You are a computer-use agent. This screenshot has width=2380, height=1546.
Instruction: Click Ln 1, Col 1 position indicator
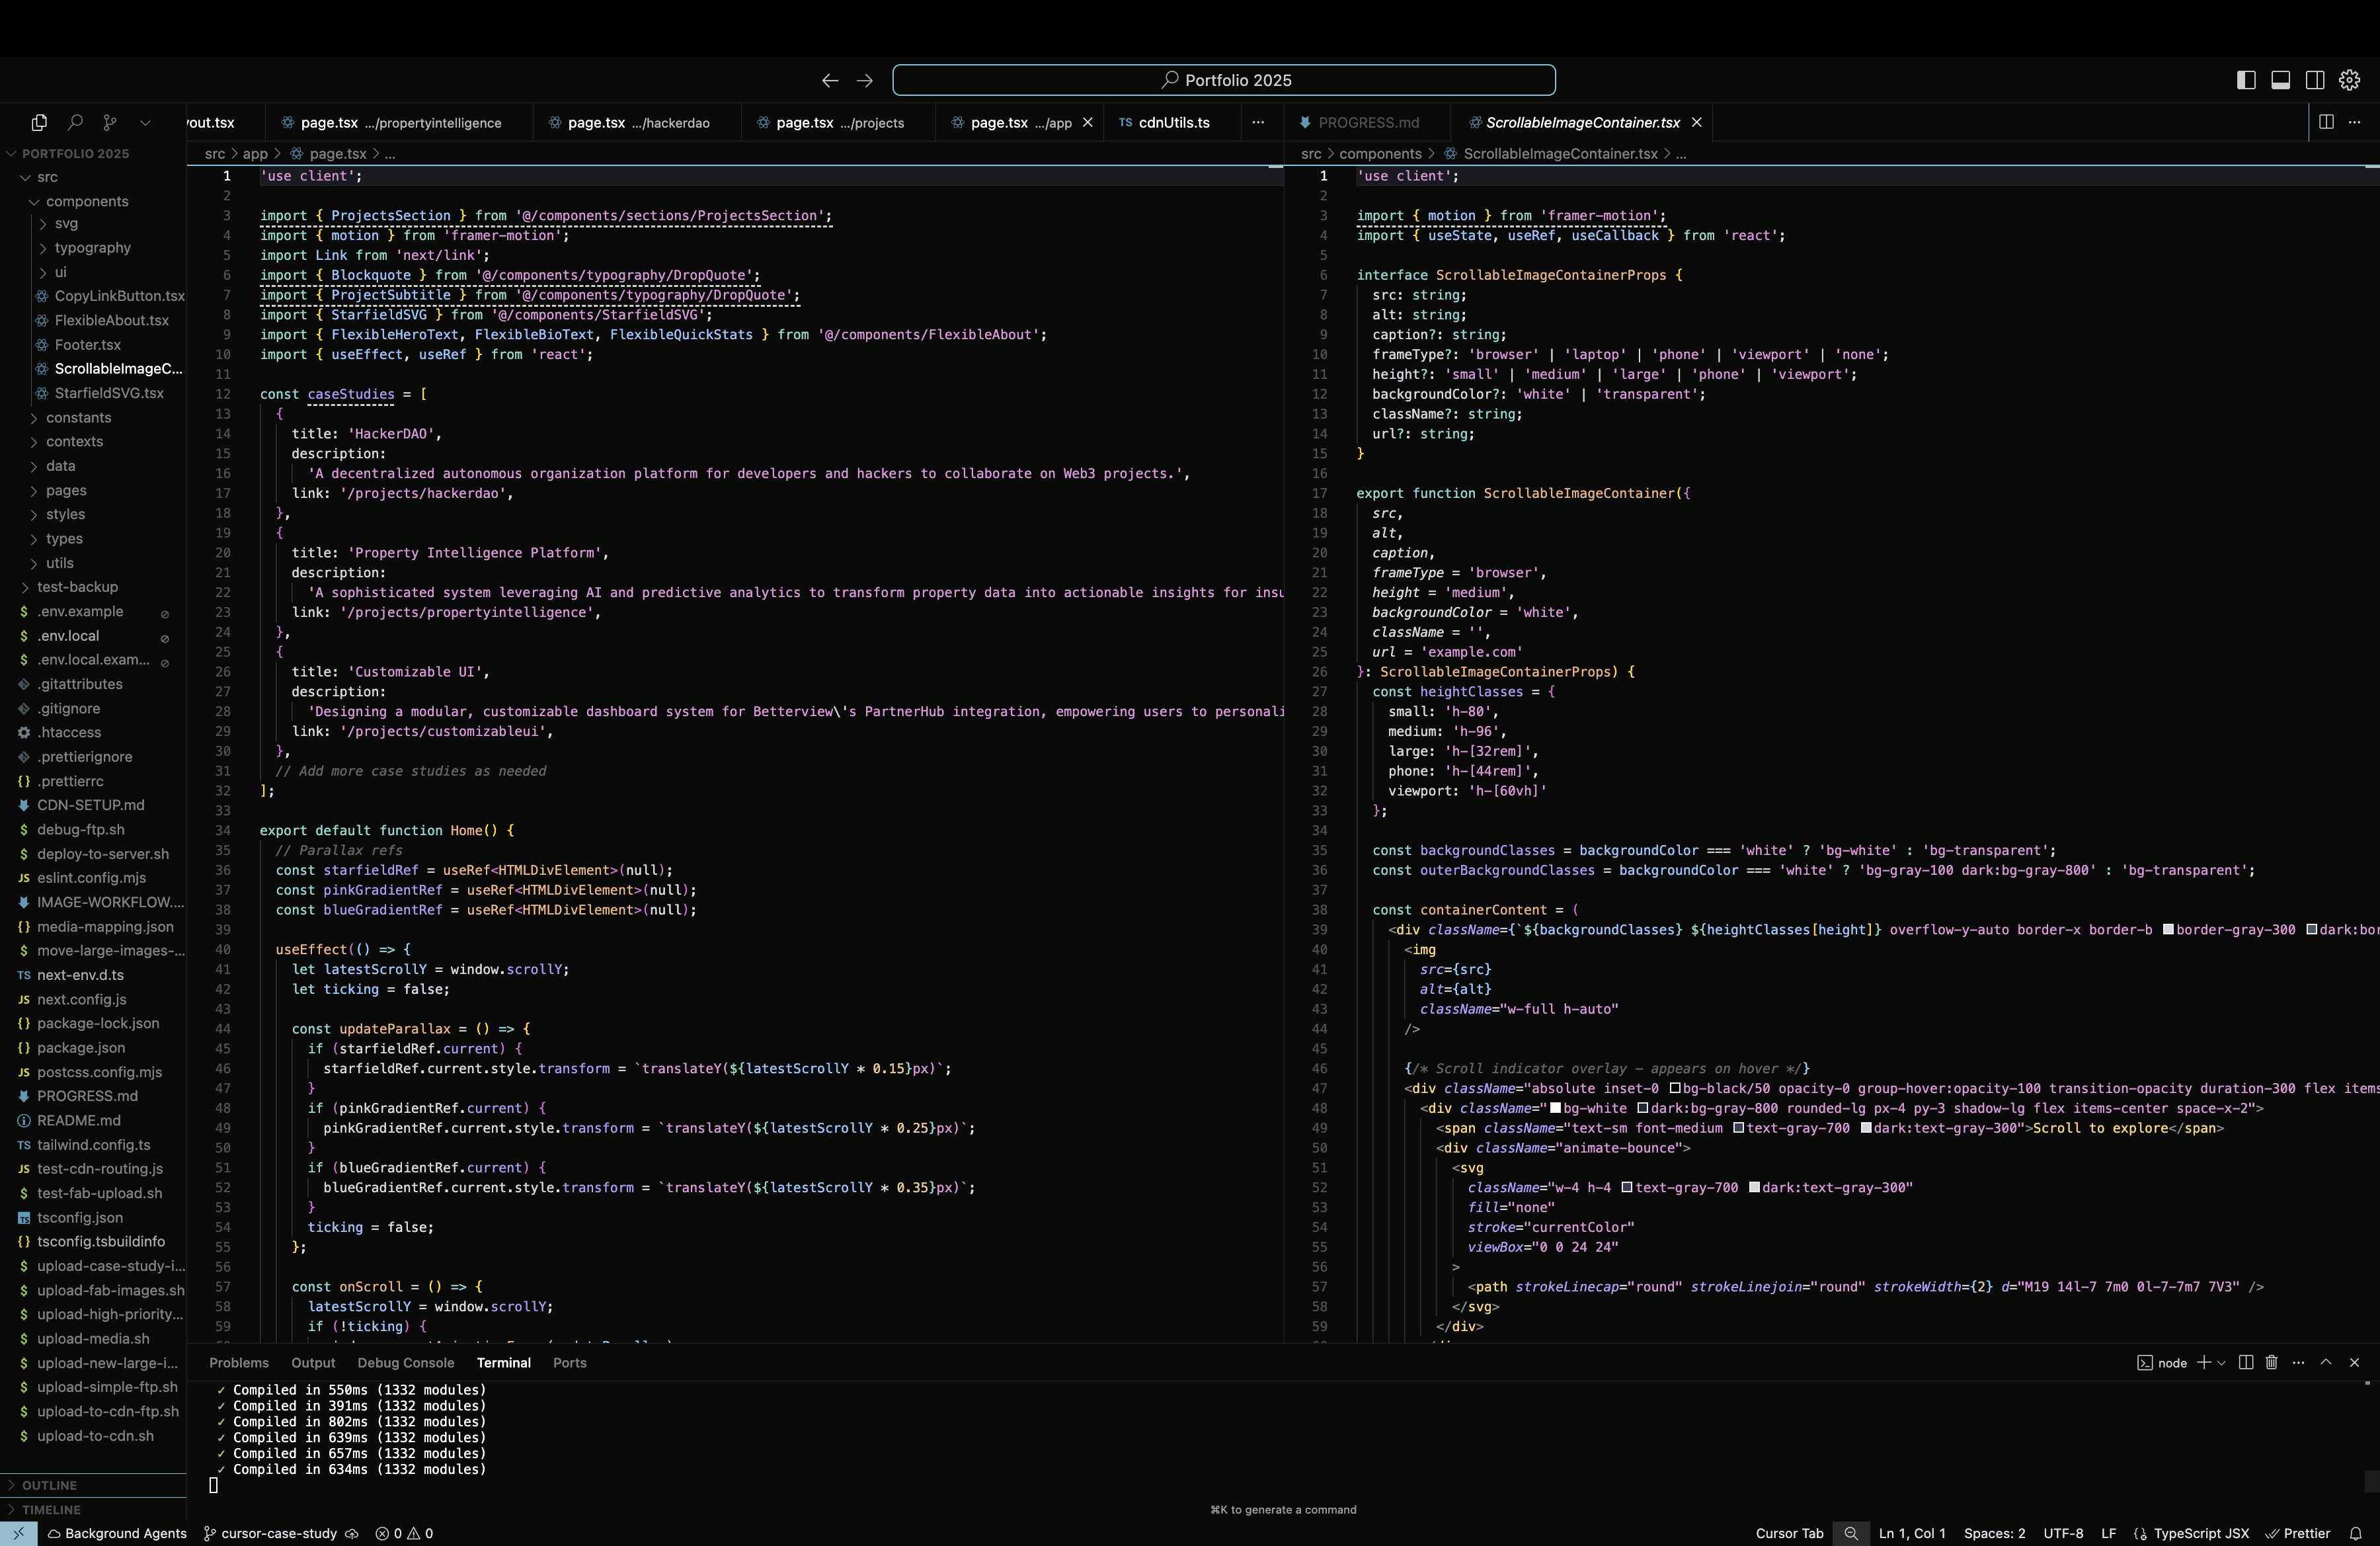point(1912,1534)
